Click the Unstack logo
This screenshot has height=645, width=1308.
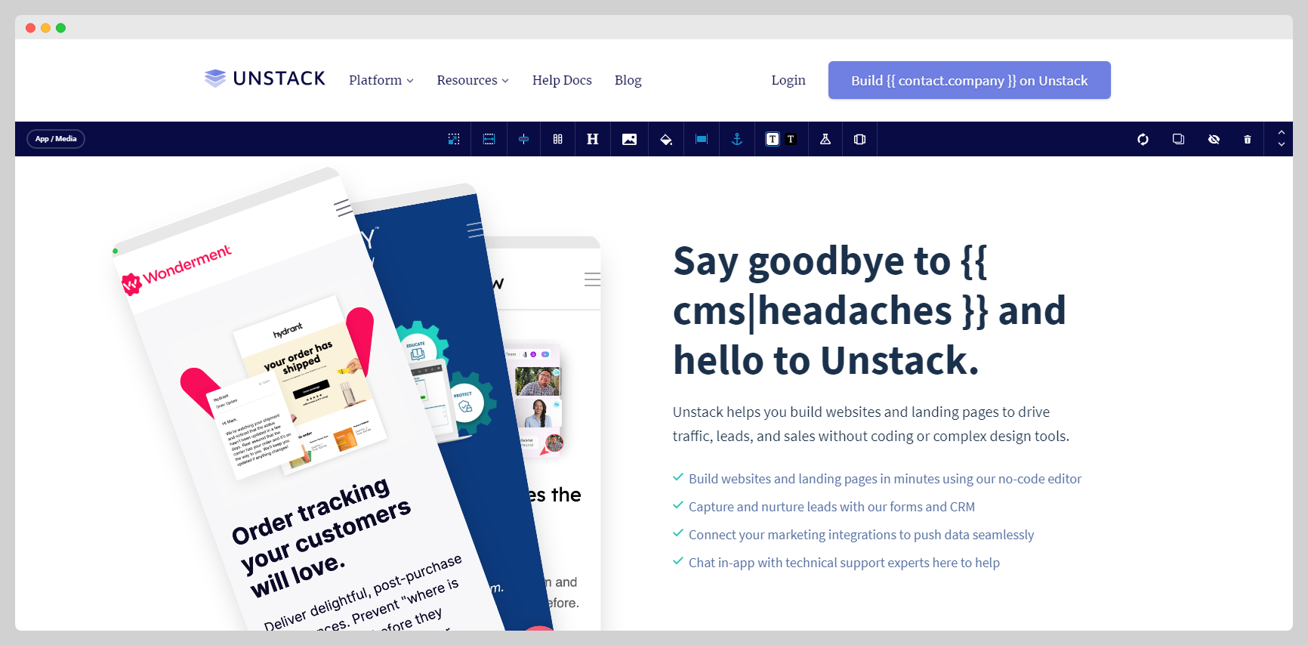265,79
